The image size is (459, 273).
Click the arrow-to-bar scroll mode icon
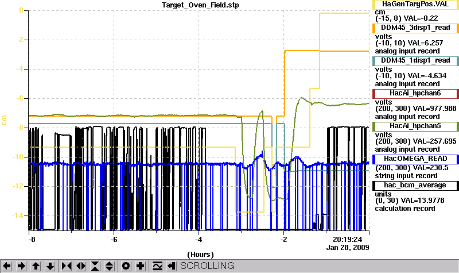point(172,266)
